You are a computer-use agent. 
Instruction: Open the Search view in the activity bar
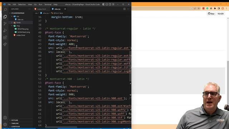point(5,10)
